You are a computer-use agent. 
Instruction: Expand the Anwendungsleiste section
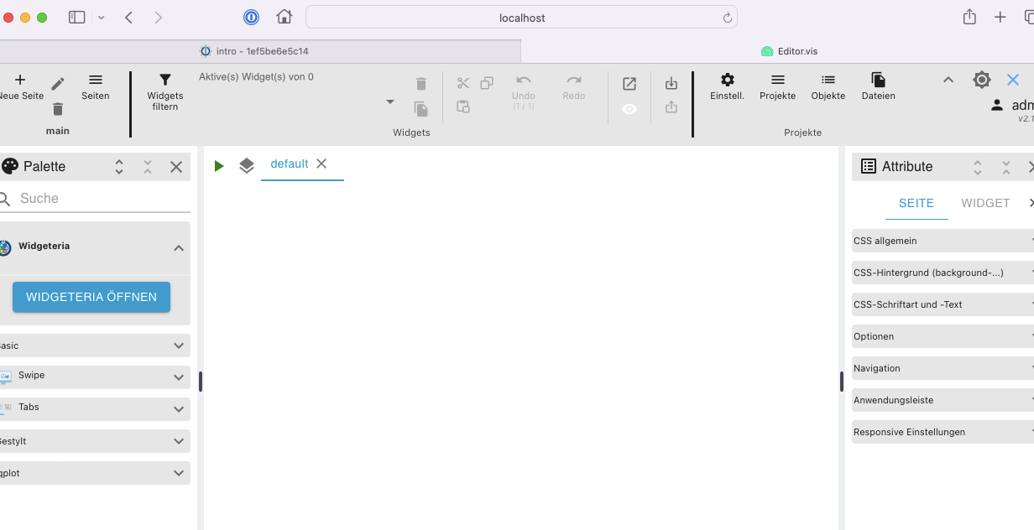pos(943,400)
